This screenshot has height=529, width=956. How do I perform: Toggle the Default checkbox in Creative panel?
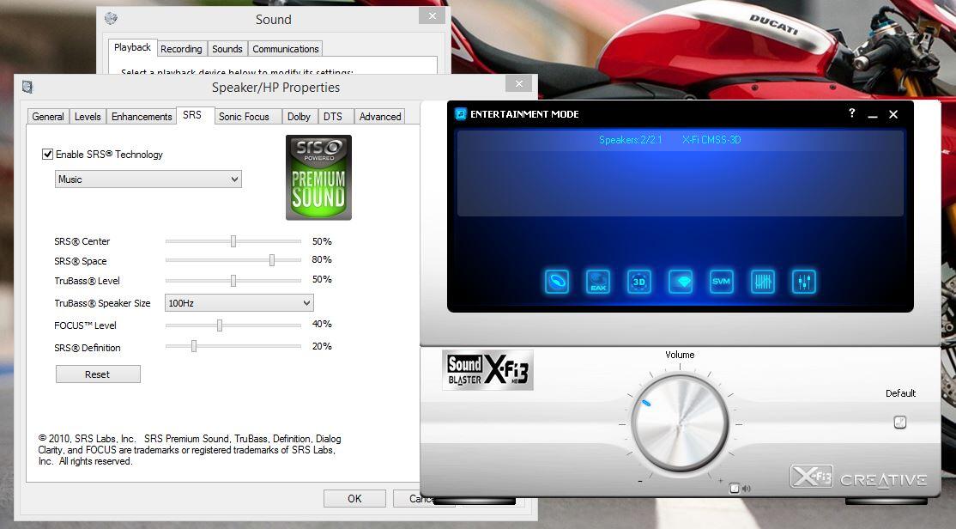(900, 423)
